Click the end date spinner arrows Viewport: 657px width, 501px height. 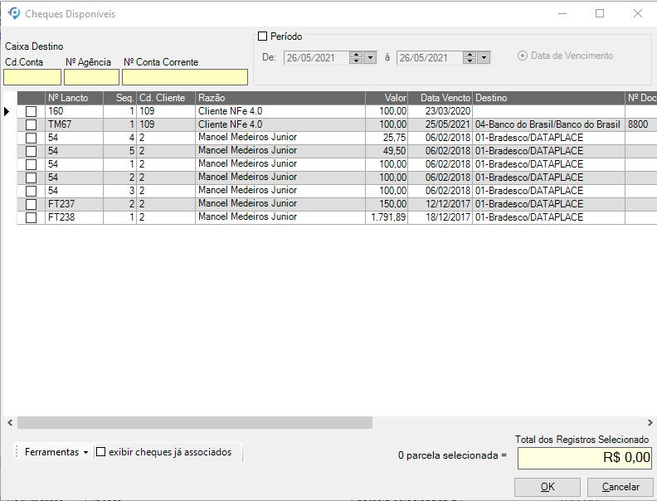pyautogui.click(x=470, y=58)
